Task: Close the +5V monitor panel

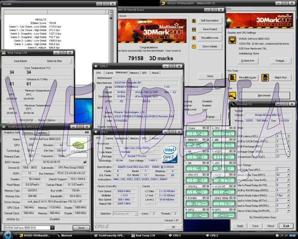Action: click(235, 163)
